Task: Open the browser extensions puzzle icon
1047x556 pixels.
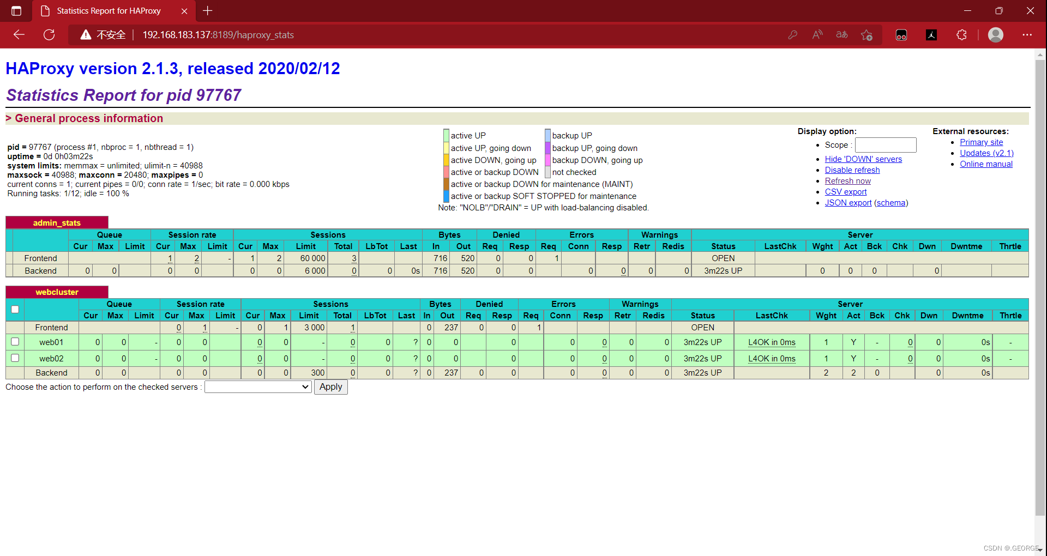Action: pos(961,35)
